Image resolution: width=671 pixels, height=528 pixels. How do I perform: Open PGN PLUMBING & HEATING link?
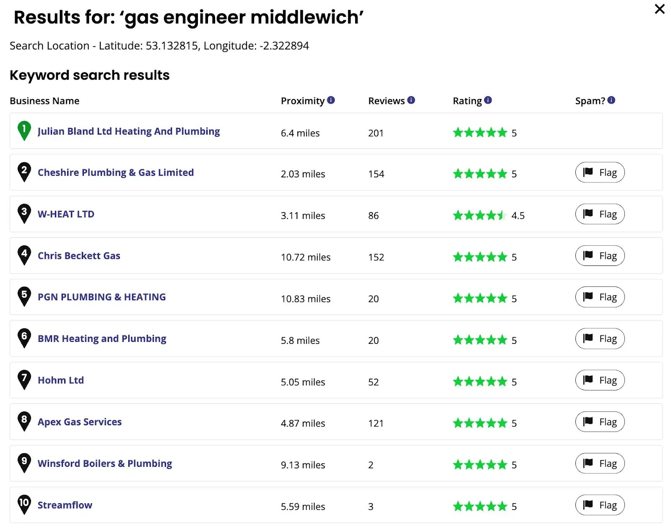coord(102,297)
